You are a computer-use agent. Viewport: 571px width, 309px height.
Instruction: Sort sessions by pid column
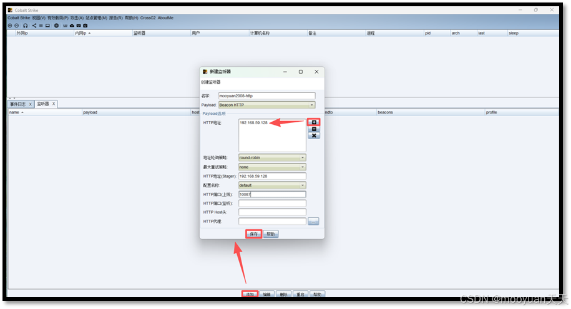coord(437,33)
